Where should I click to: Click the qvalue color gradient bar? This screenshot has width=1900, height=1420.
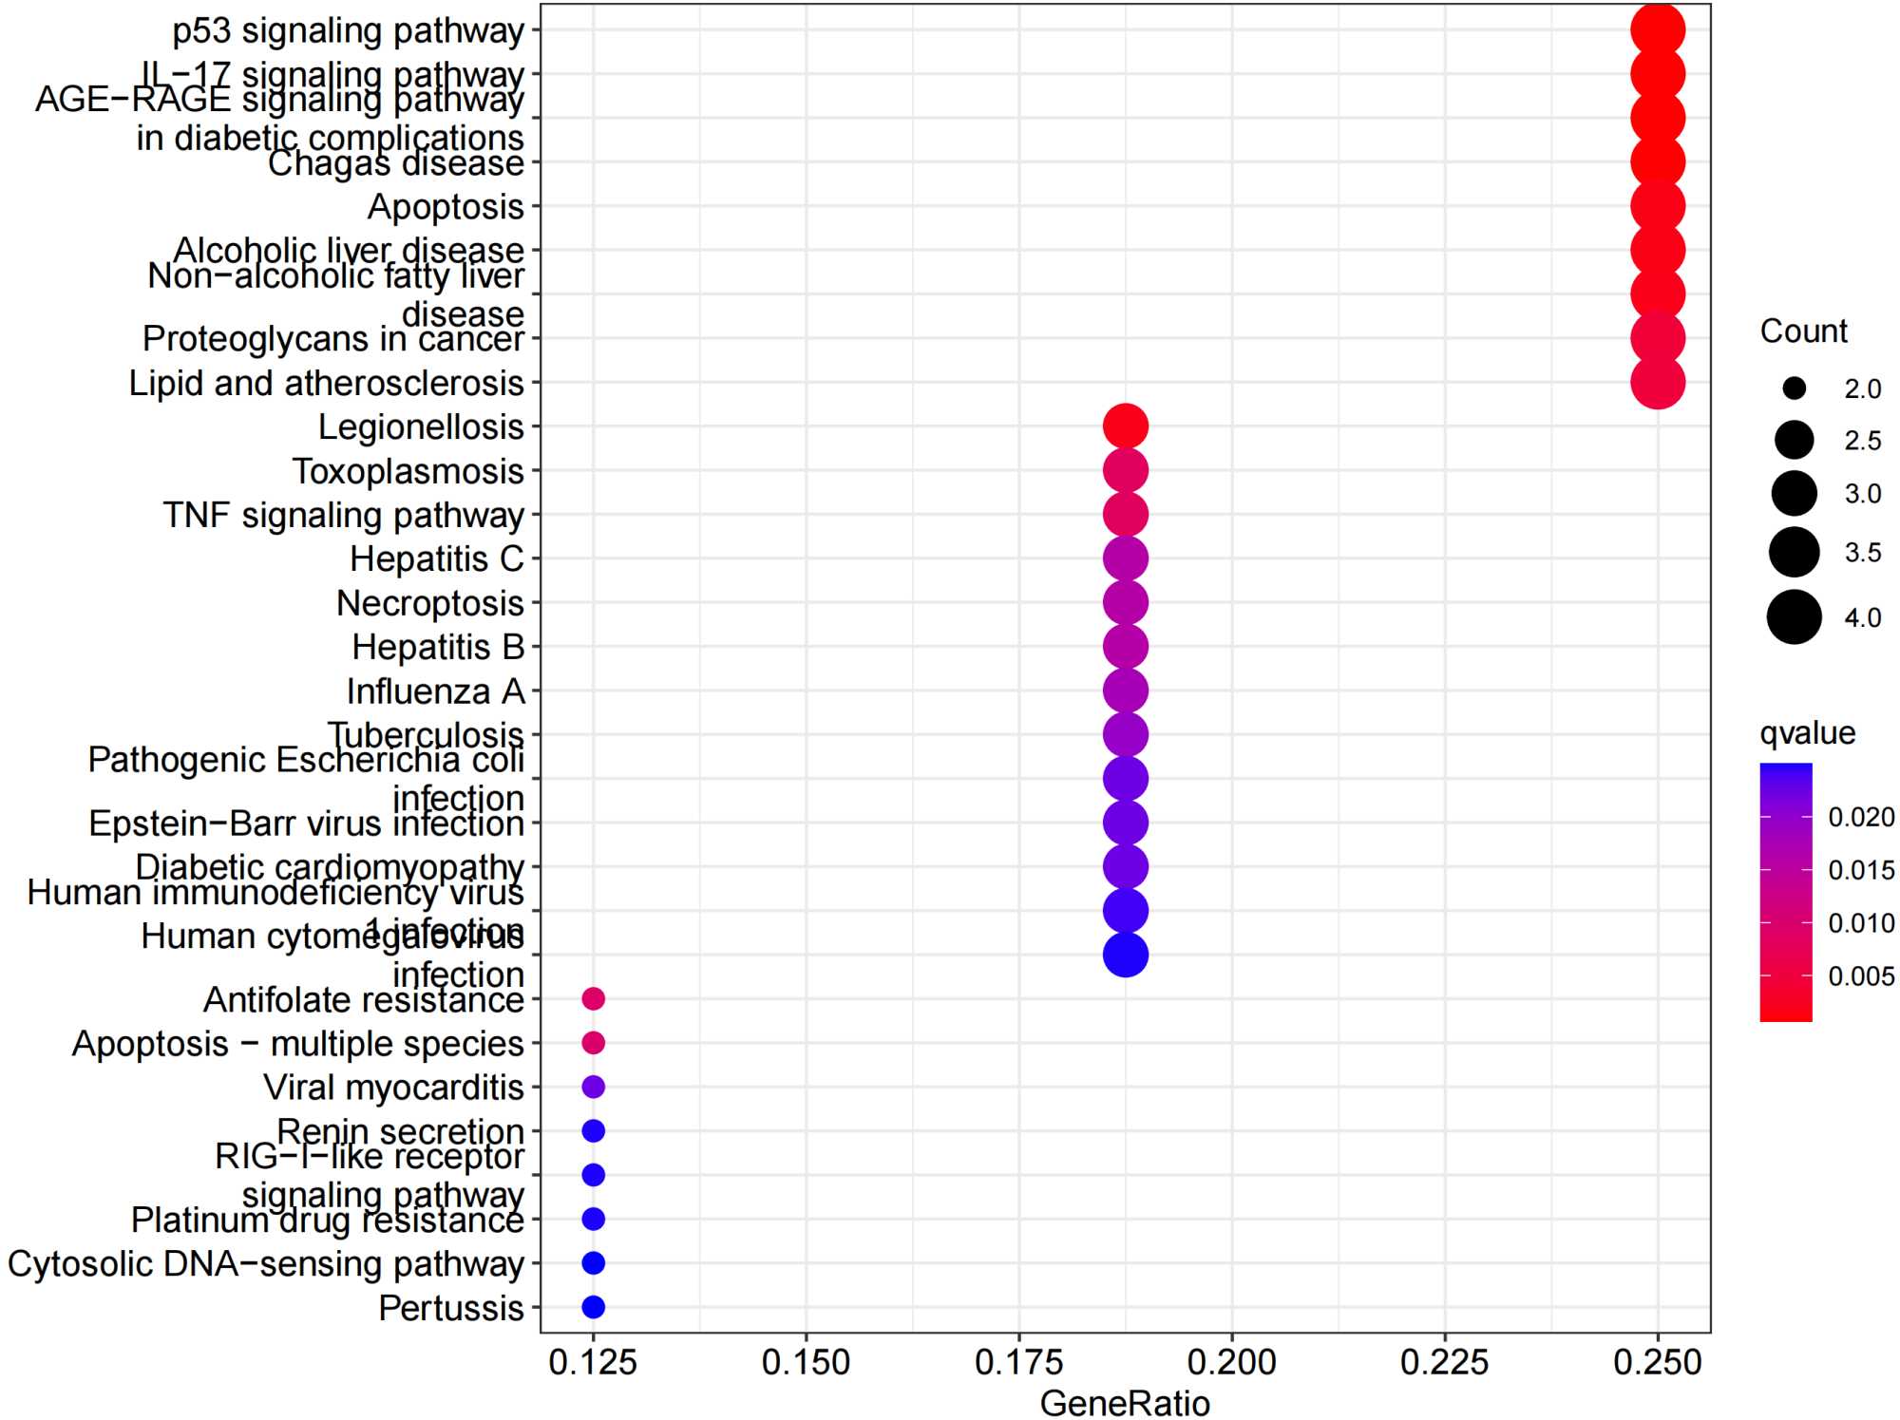tap(1785, 892)
